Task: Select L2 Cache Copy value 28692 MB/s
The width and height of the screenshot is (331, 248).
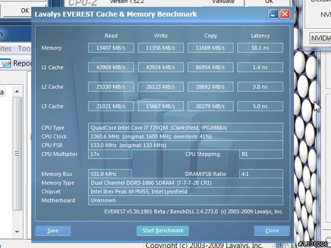Action: (210, 87)
